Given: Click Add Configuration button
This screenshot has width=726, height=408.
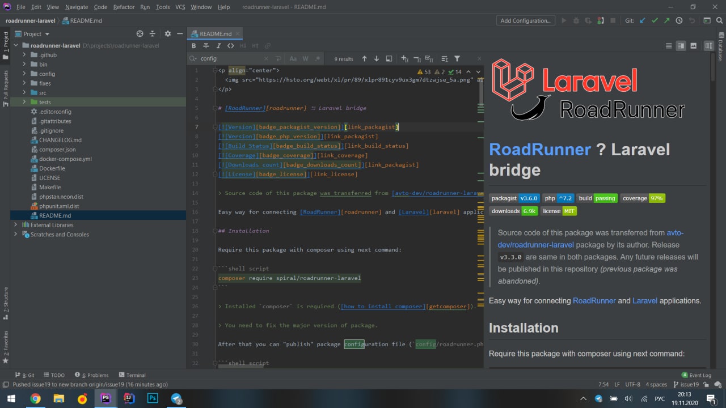Looking at the screenshot, I should 526,20.
